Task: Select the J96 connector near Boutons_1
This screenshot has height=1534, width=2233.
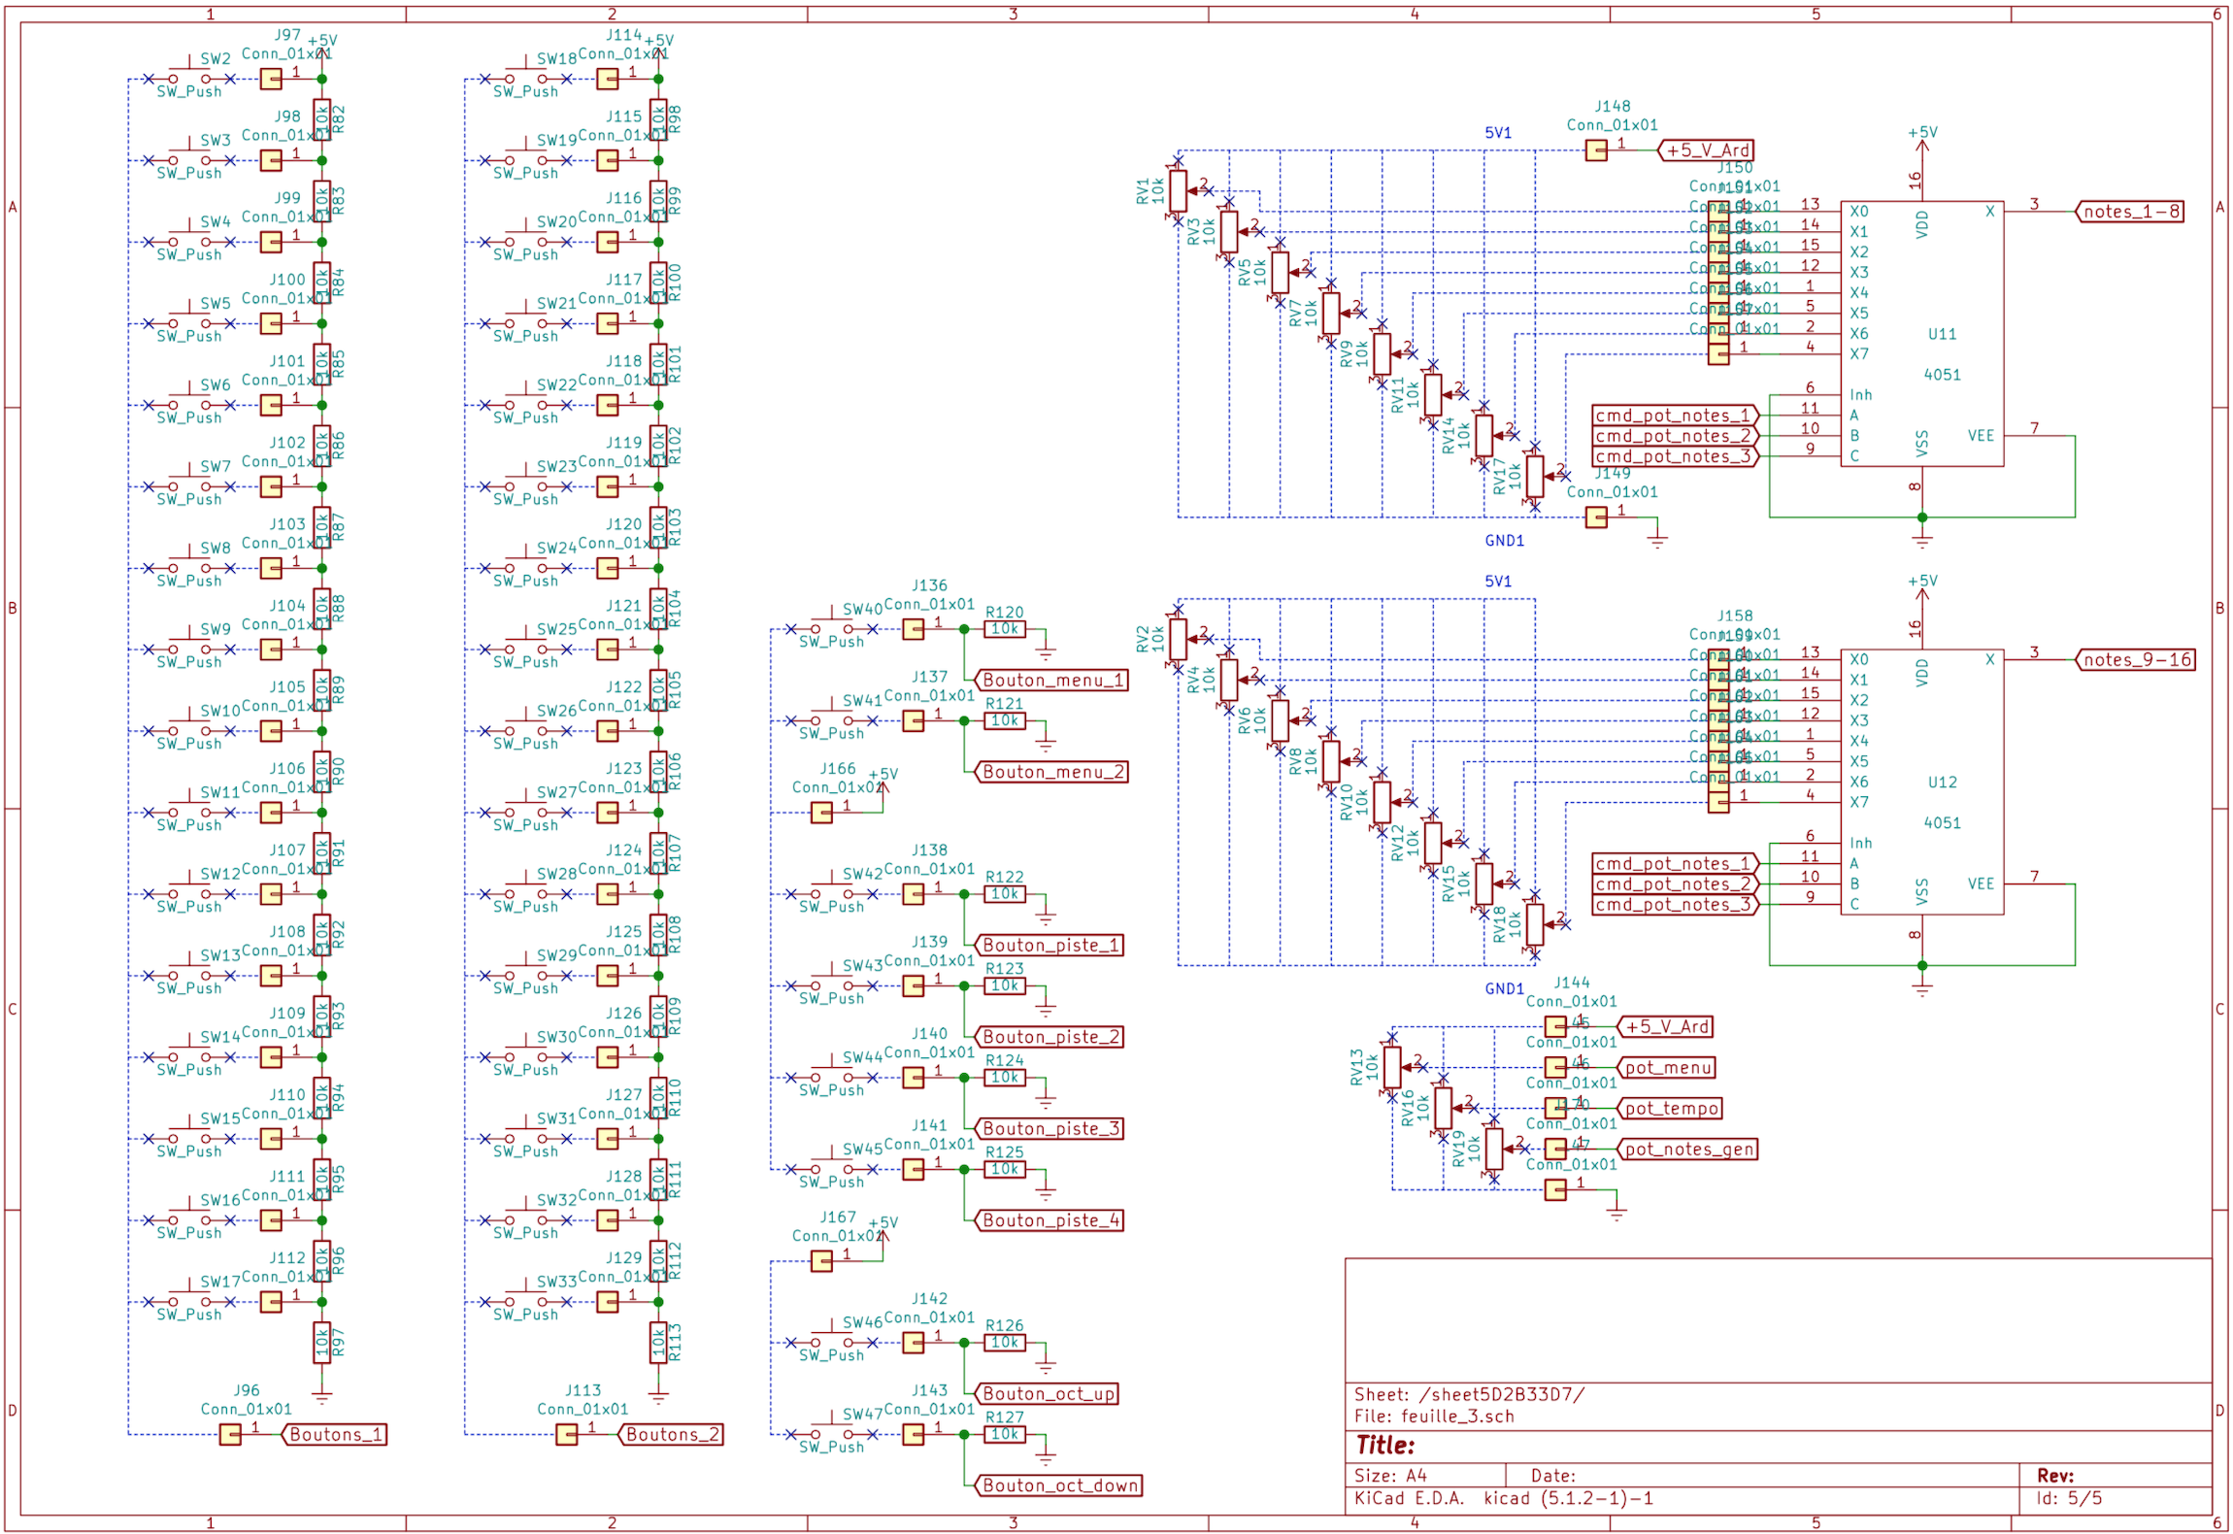Action: 230,1434
